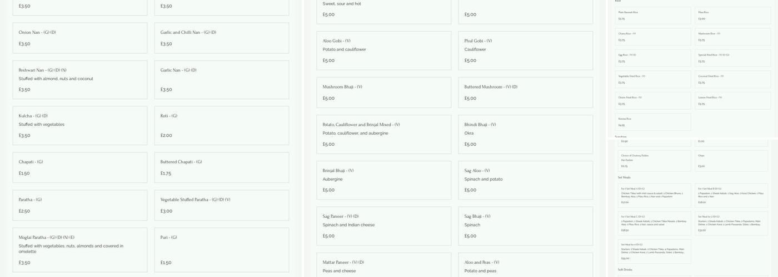The height and width of the screenshot is (277, 778).
Task: Select the Mushroom Bhaji card
Action: coord(383,92)
